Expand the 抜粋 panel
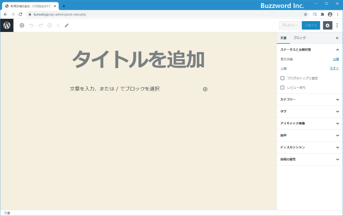This screenshot has width=343, height=216. click(x=310, y=136)
